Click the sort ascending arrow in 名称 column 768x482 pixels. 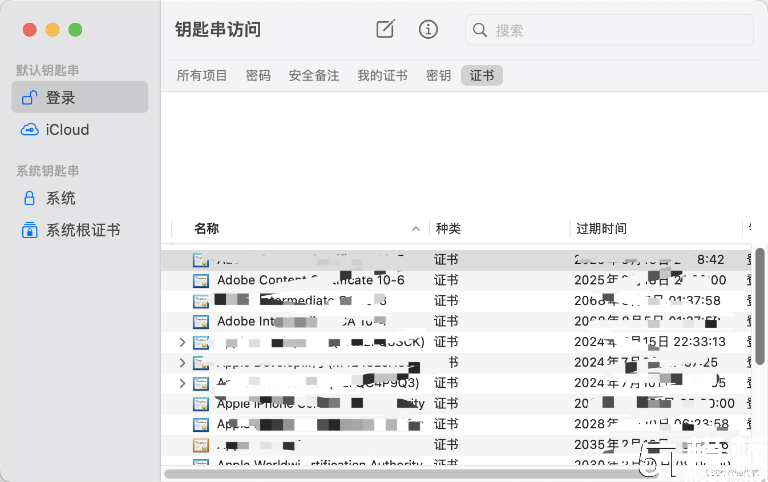[x=416, y=229]
